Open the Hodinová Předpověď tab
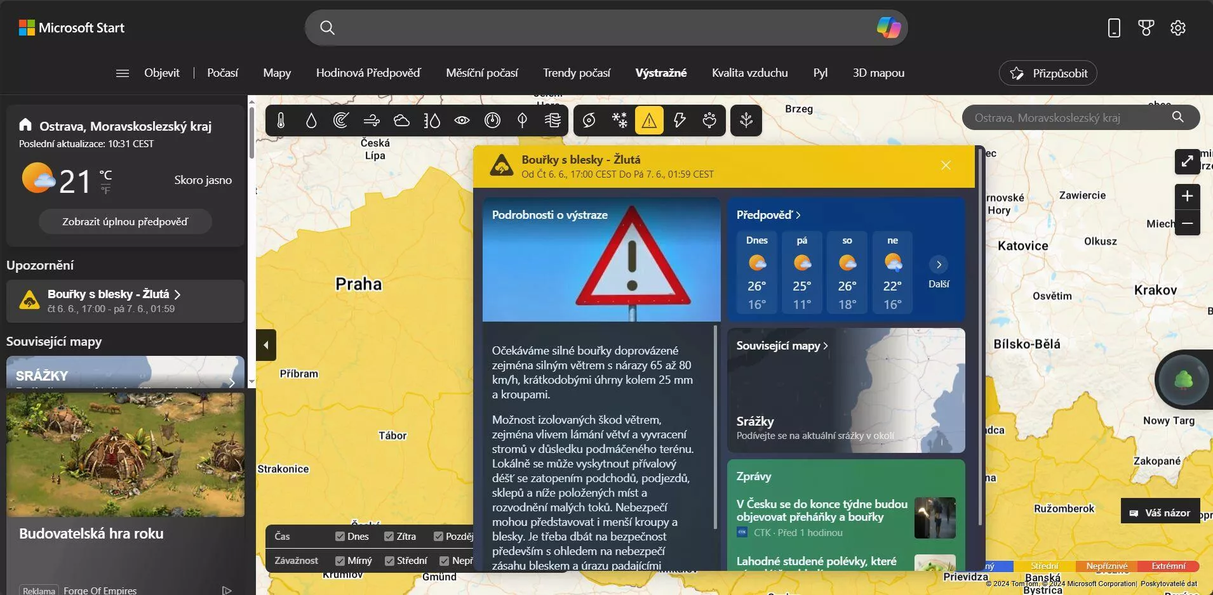1213x595 pixels. 368,73
